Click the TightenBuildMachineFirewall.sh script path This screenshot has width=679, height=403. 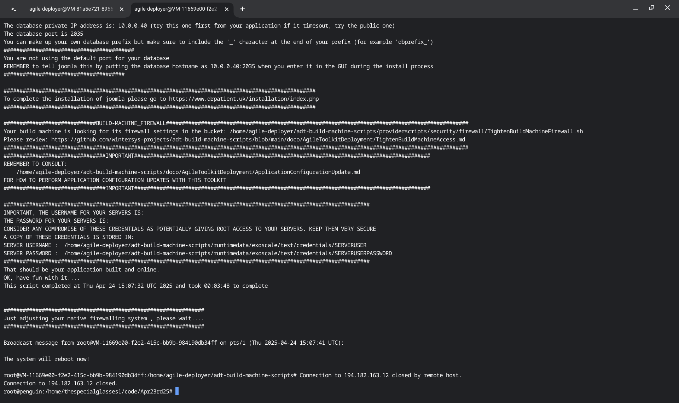(x=406, y=132)
